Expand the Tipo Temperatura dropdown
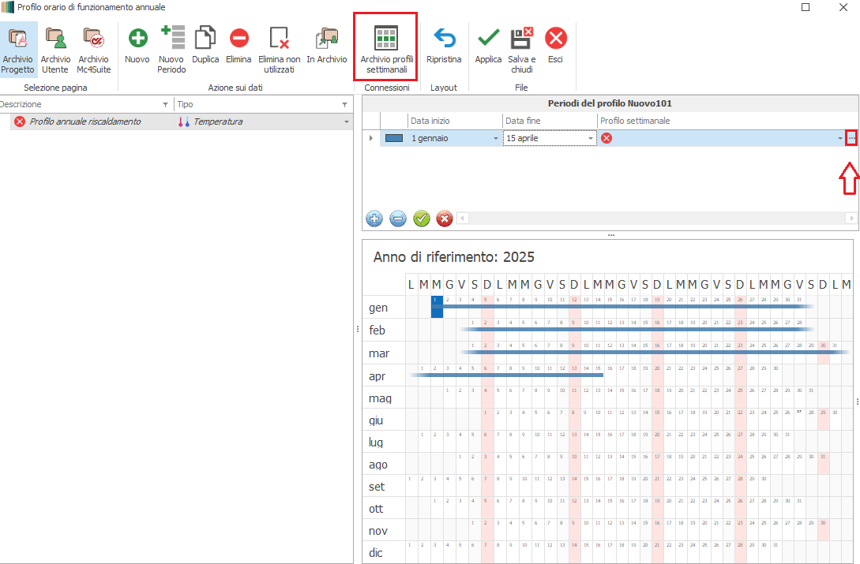The height and width of the screenshot is (564, 860). coord(346,122)
